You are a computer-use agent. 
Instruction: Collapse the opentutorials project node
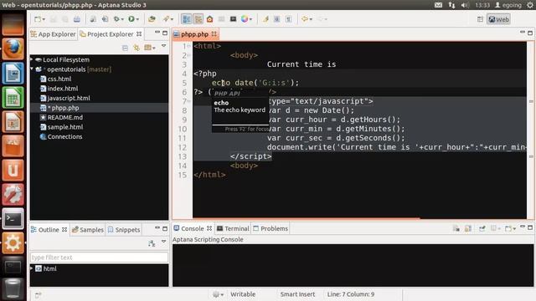[x=32, y=69]
